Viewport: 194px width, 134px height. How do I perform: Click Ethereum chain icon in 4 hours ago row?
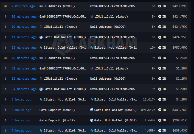[5, 110]
